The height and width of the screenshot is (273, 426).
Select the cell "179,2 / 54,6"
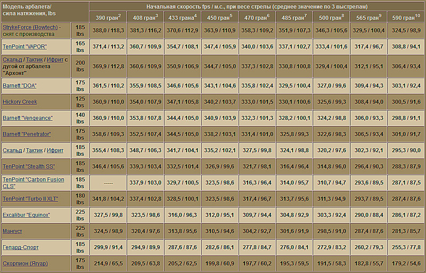point(406,263)
